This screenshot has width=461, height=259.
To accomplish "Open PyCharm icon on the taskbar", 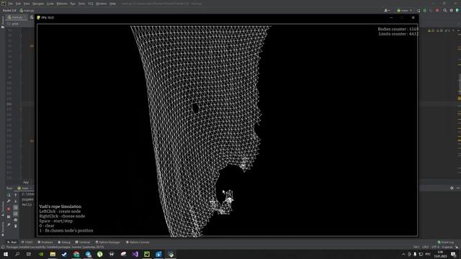I will click(147, 254).
